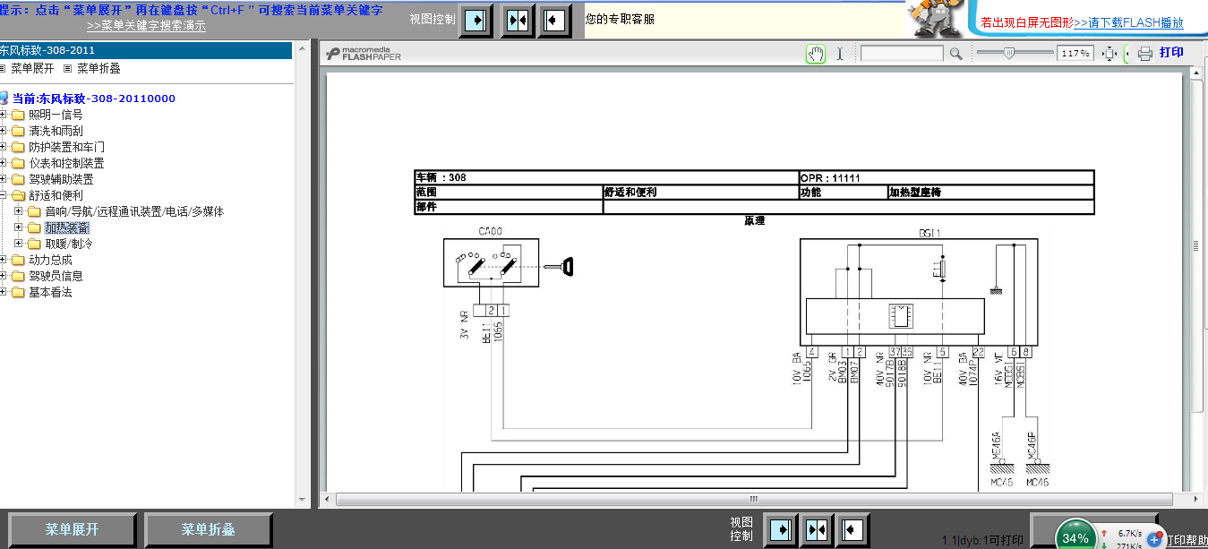Click the document horizontal scrollbar thumb
Screen dimensions: 1208x549
coord(753,499)
